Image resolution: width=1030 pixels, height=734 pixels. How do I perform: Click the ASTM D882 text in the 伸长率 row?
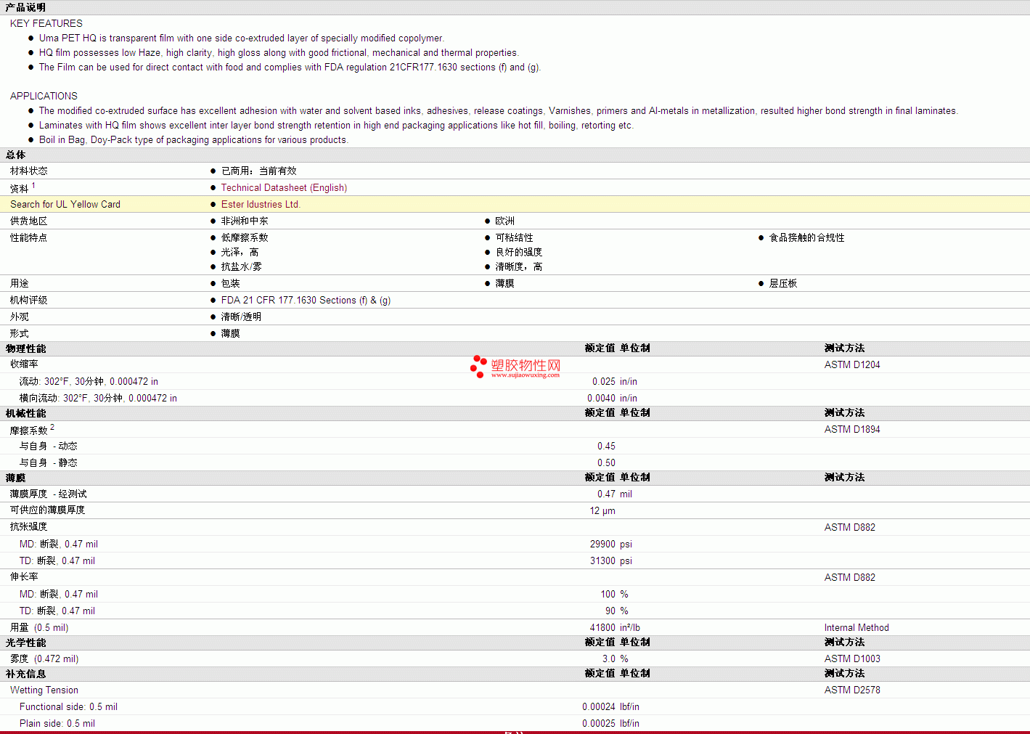850,577
